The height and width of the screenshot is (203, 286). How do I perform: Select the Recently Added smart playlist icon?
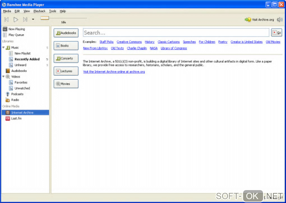(11, 59)
